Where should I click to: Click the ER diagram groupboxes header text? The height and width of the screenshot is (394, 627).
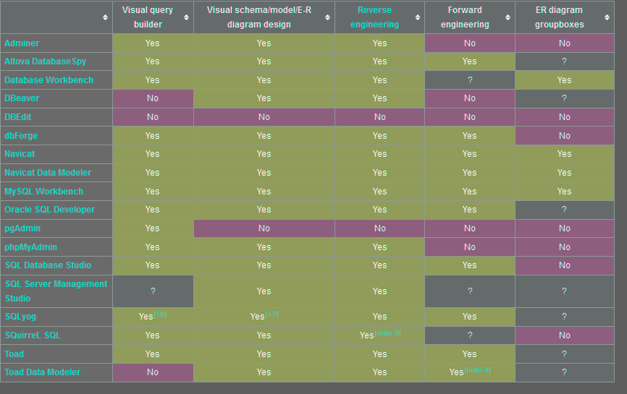(x=560, y=17)
